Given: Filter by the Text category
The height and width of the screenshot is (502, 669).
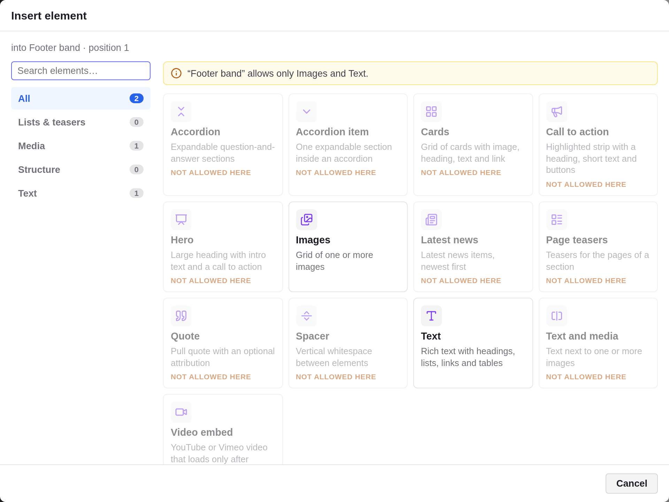Looking at the screenshot, I should tap(81, 193).
